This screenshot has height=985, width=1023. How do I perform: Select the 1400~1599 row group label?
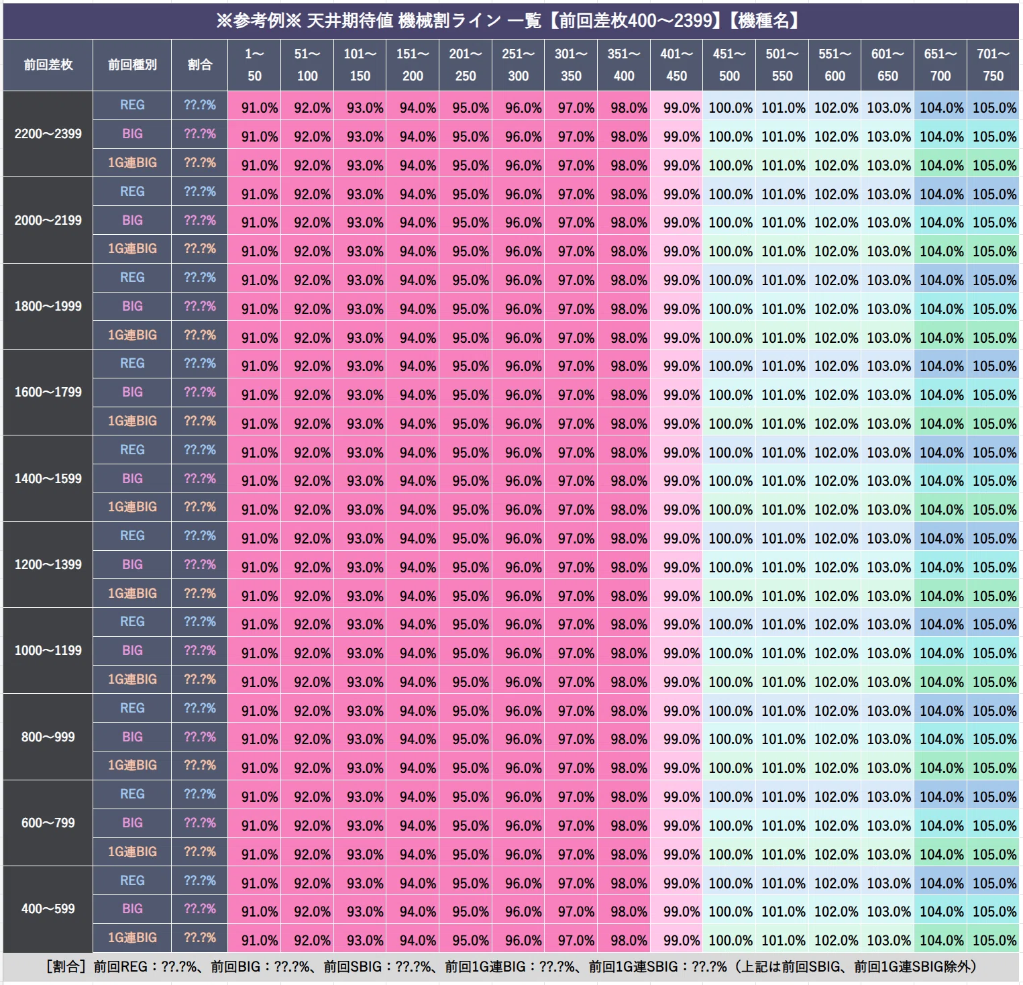(48, 478)
